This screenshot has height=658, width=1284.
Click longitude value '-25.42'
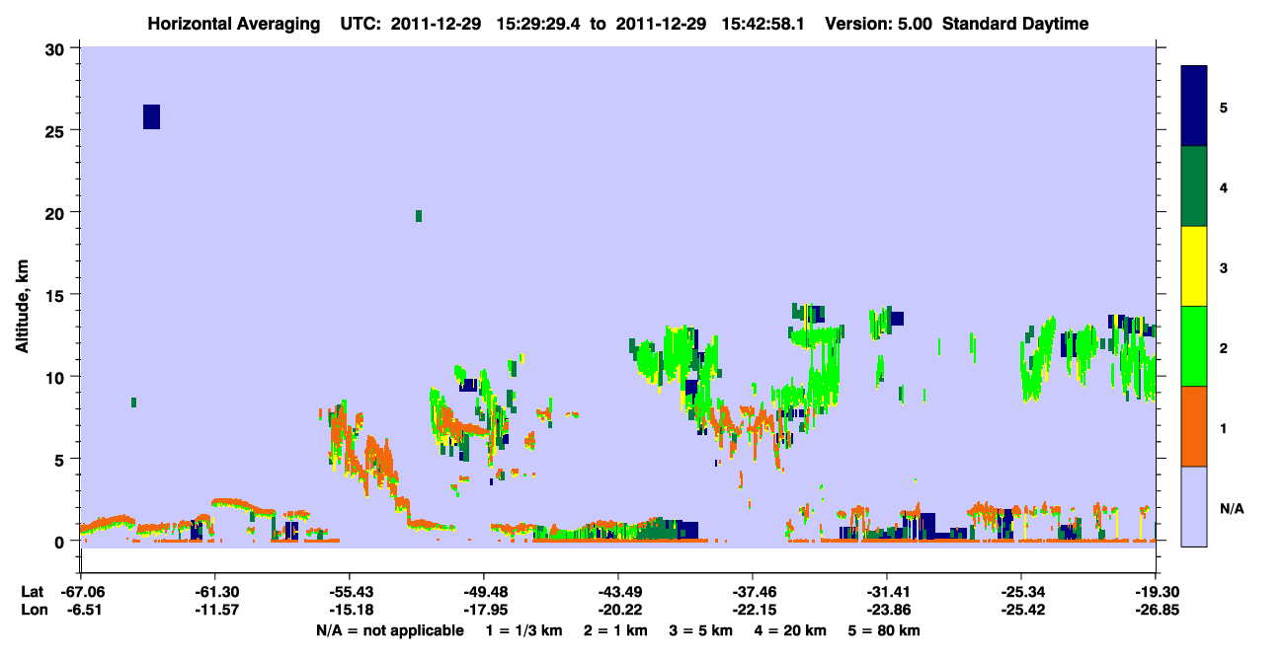pos(1021,610)
